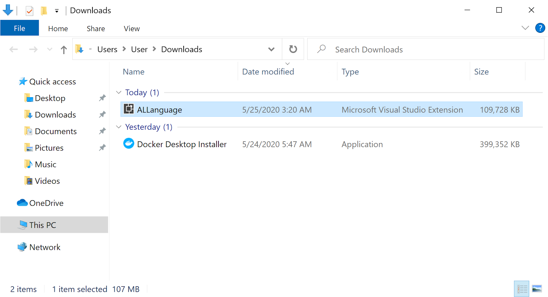548x297 pixels.
Task: Select the ALLanguage file
Action: (321, 109)
